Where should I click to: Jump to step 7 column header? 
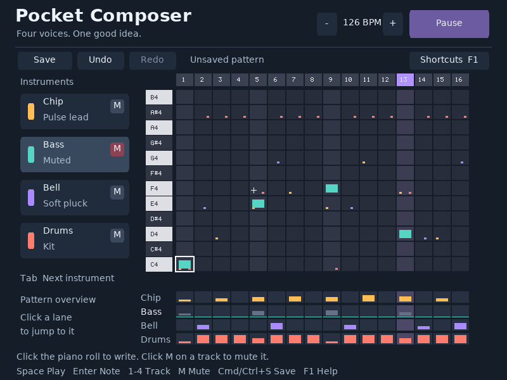pyautogui.click(x=295, y=80)
